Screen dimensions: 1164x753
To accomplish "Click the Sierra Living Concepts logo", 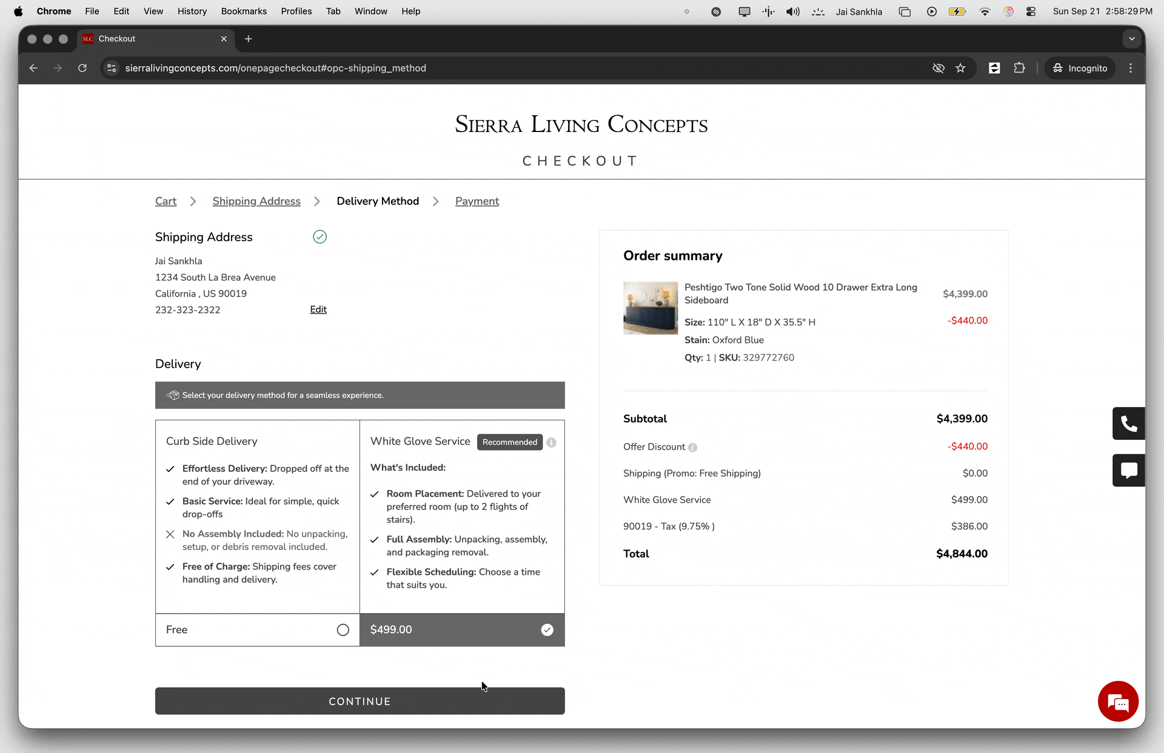I will [x=581, y=124].
